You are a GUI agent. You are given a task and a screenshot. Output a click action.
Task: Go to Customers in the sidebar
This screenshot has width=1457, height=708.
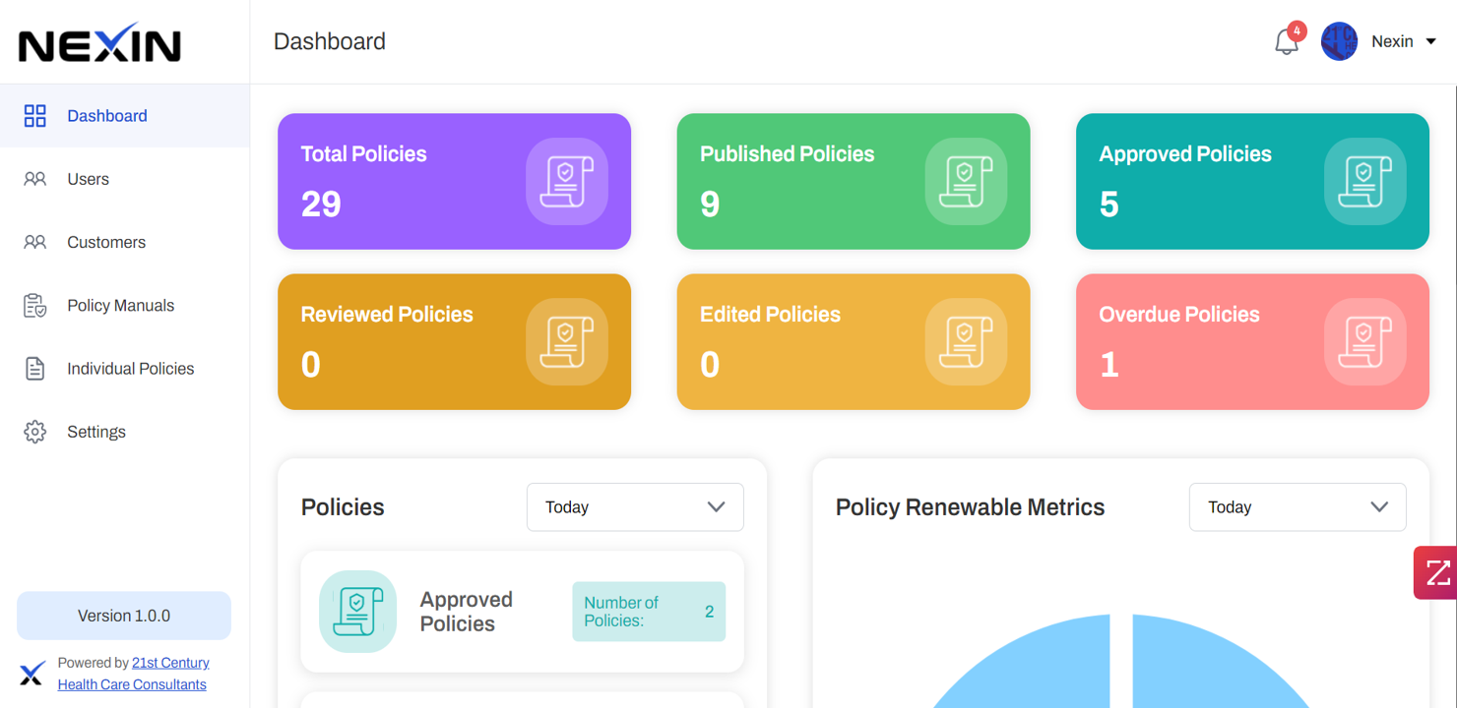pos(105,242)
